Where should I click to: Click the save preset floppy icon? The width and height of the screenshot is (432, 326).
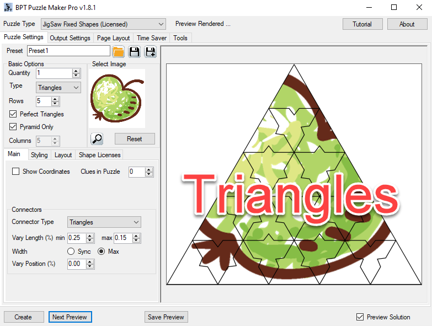(x=134, y=52)
